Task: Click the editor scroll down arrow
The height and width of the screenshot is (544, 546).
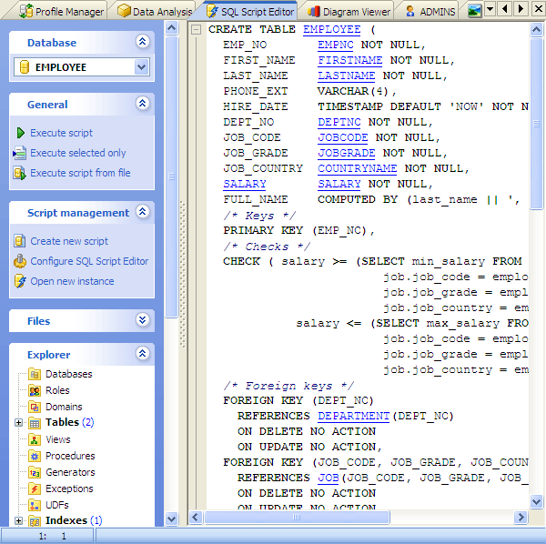Action: point(537,501)
